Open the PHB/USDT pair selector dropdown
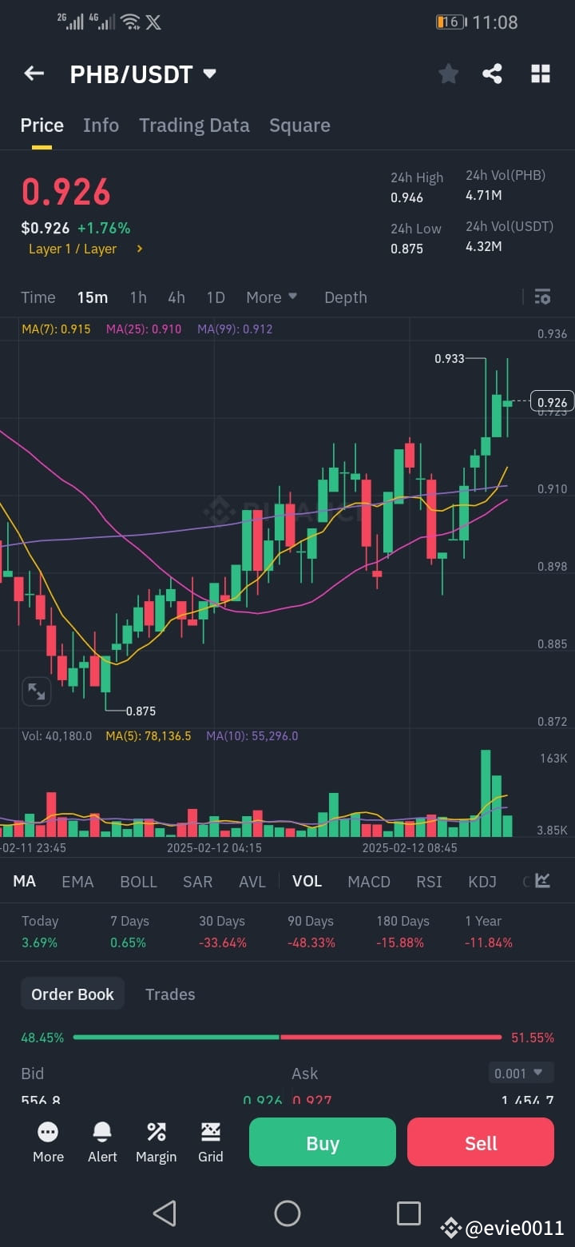The image size is (575, 1247). pos(208,73)
